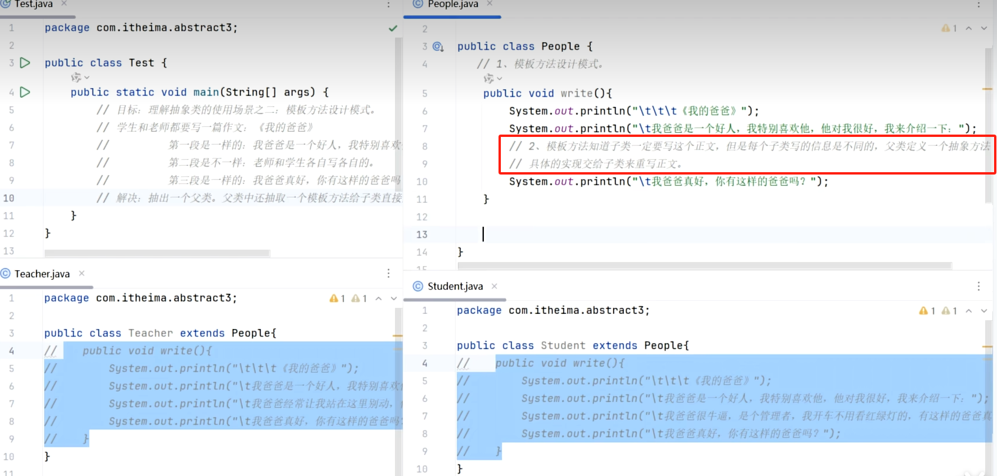Run the main method gutter arrow
Viewport: 997px width, 476px height.
click(x=25, y=92)
